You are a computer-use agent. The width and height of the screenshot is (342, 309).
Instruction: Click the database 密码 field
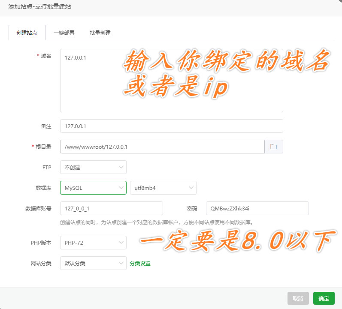point(257,208)
